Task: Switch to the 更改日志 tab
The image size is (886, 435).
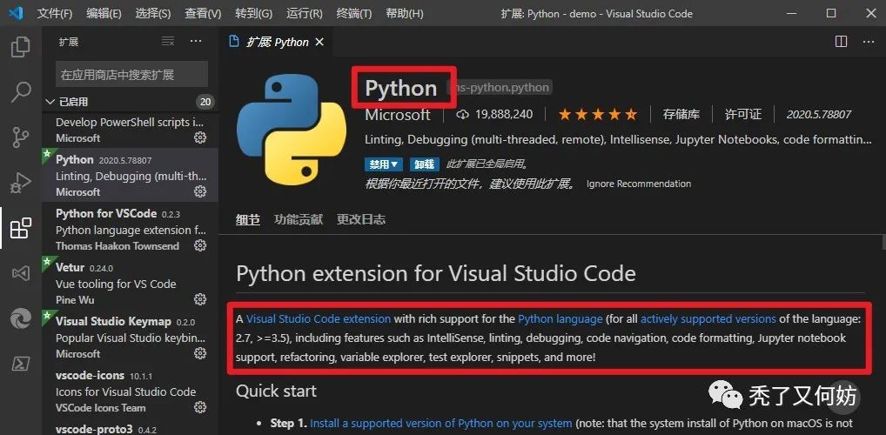Action: tap(361, 220)
